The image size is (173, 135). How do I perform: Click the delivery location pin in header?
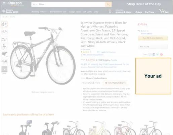[4, 11]
